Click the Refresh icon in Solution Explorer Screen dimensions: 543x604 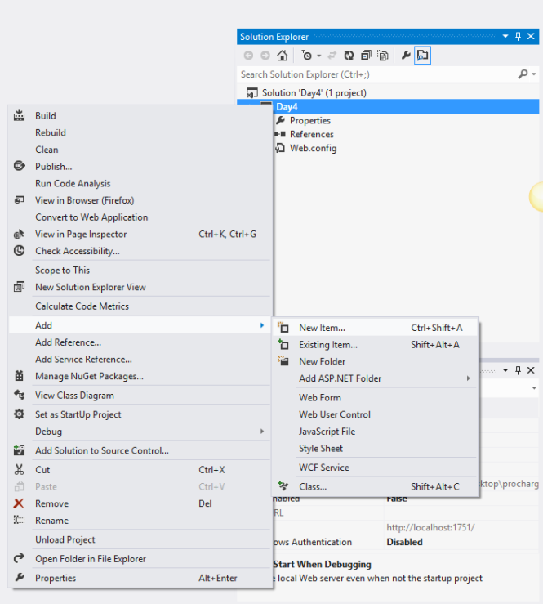tap(349, 56)
